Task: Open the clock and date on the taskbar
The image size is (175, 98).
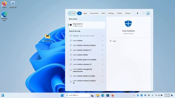Action: 167,95
